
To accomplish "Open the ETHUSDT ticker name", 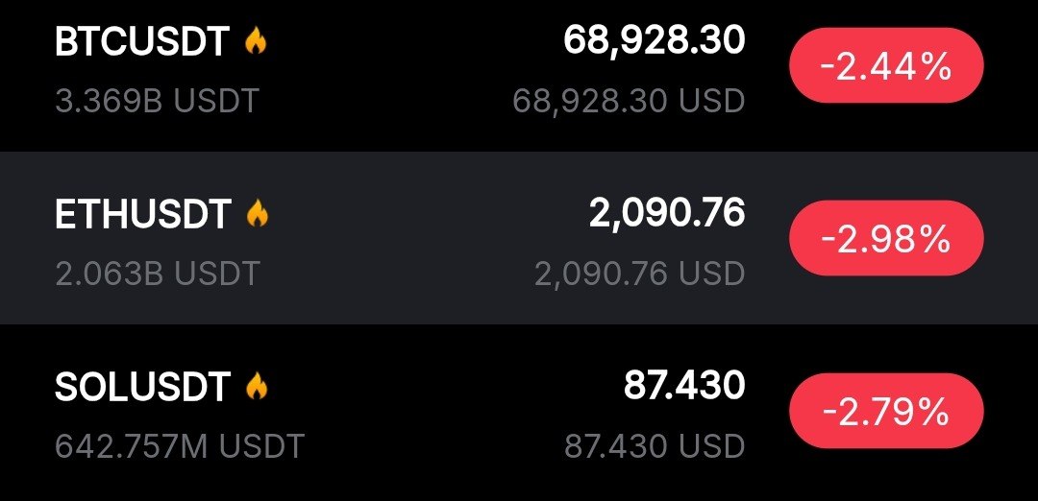I will click(143, 215).
